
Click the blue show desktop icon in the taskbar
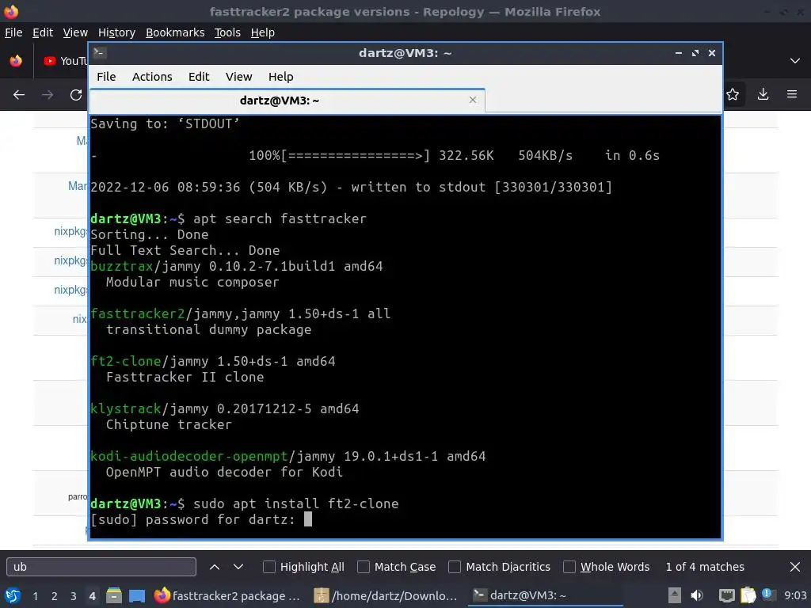click(x=136, y=595)
